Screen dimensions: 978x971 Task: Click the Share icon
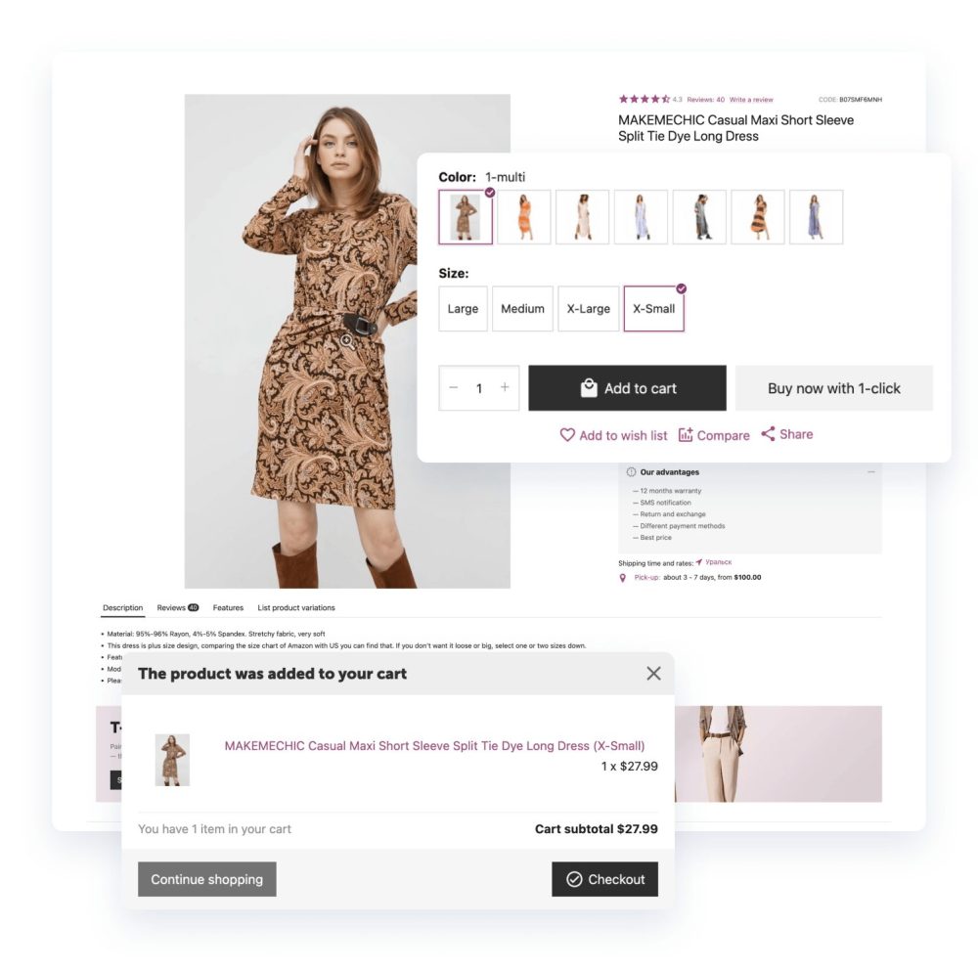point(768,434)
